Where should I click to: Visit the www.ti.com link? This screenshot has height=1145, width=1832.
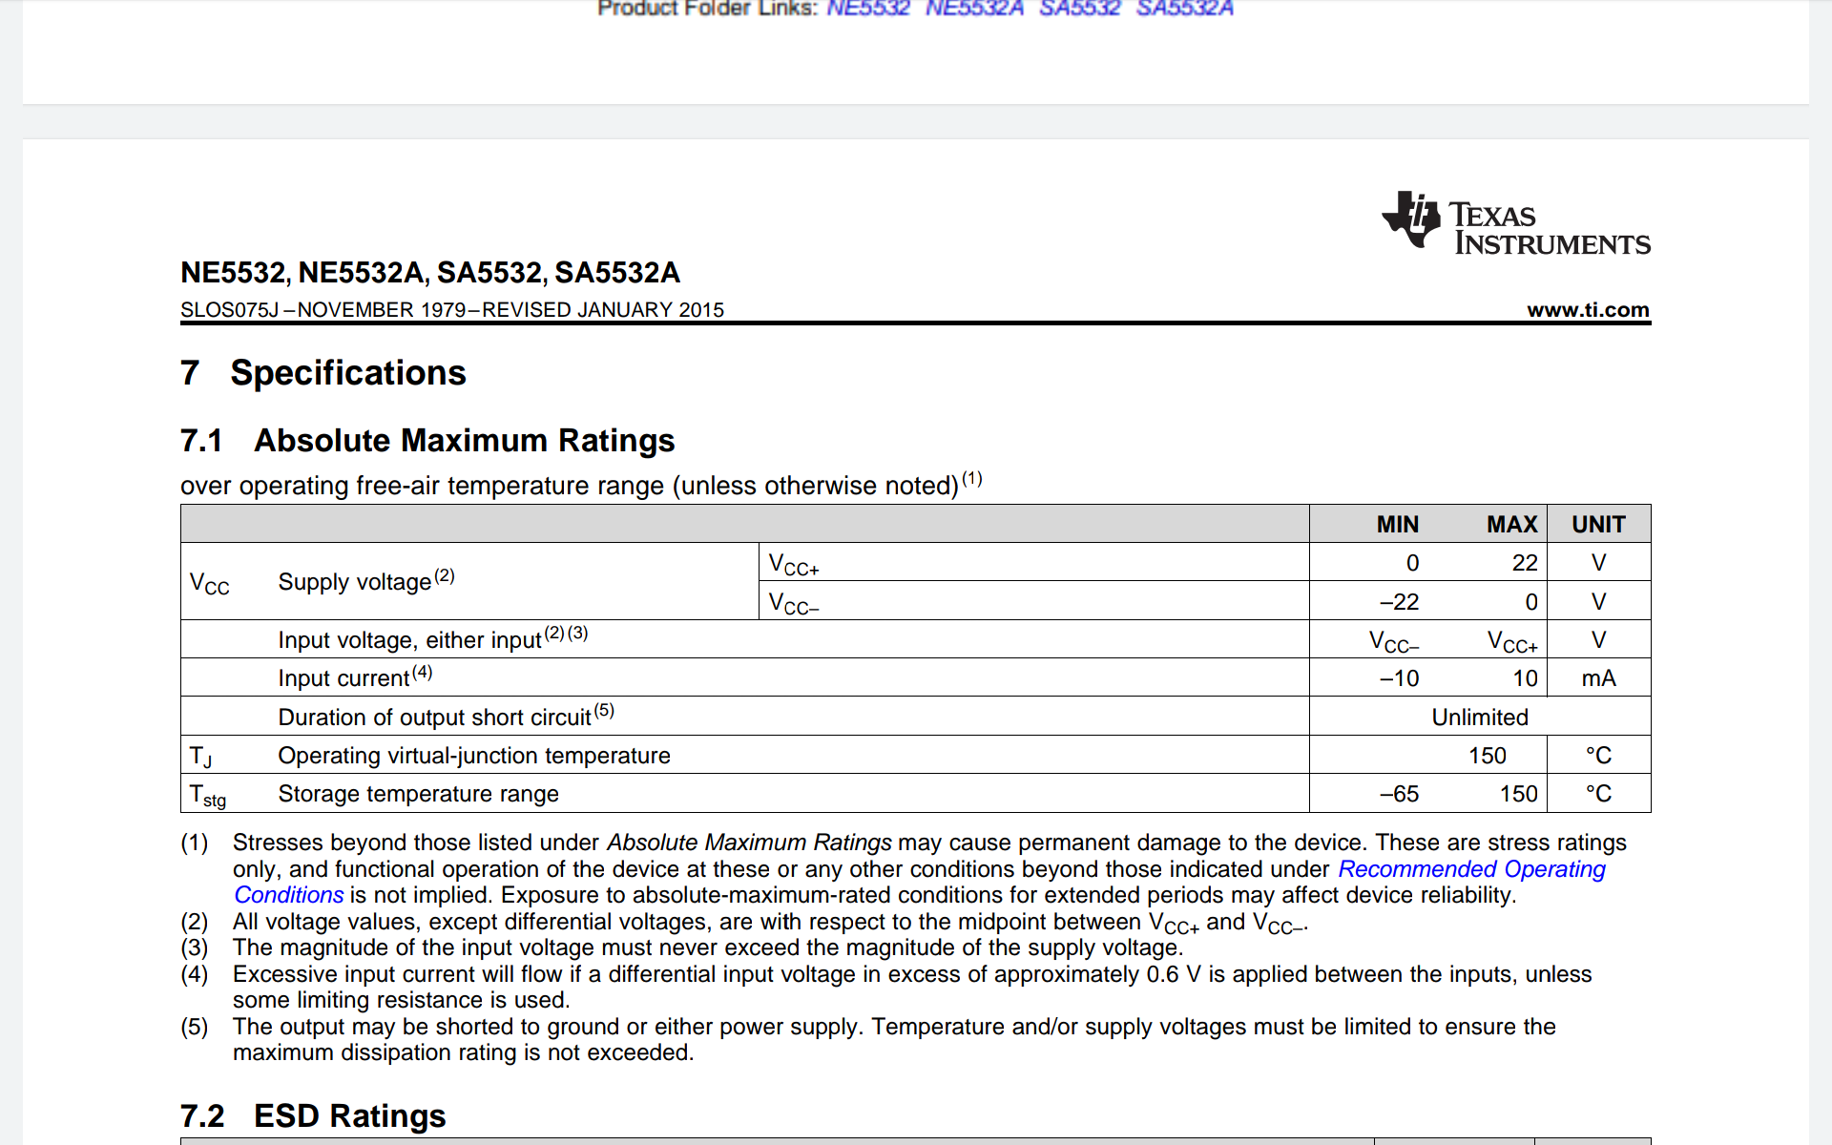tap(1588, 310)
